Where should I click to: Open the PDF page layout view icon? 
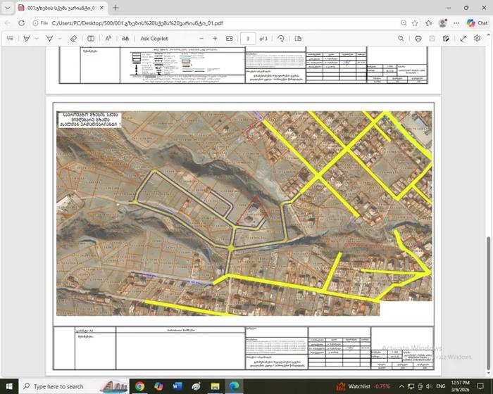click(x=298, y=38)
